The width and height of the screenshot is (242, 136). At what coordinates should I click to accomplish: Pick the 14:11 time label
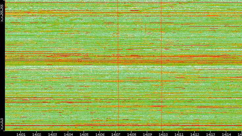tap(179, 134)
